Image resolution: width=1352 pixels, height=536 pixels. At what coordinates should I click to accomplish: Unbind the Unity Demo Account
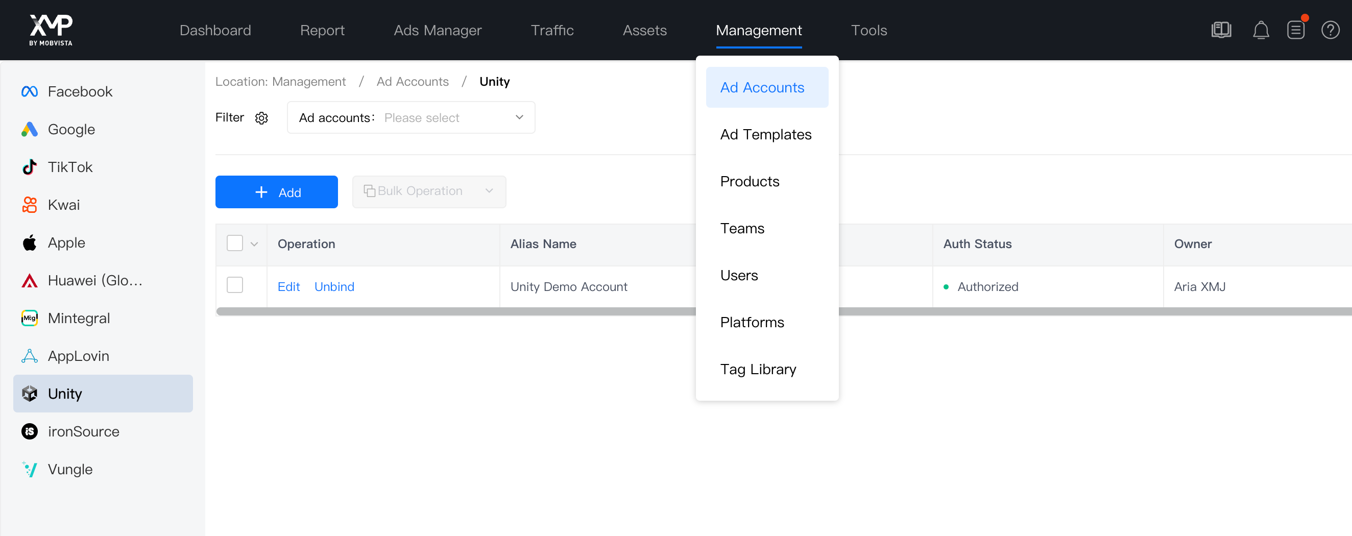[334, 287]
